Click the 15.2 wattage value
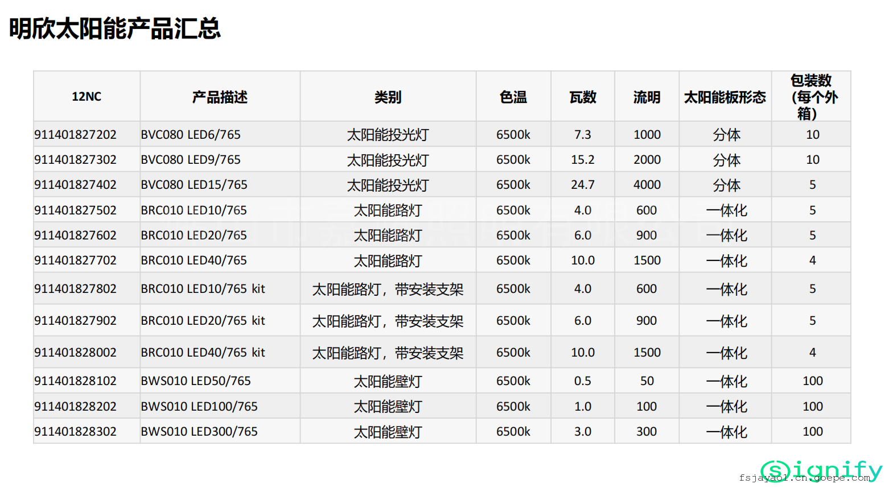The image size is (889, 488). pyautogui.click(x=583, y=160)
